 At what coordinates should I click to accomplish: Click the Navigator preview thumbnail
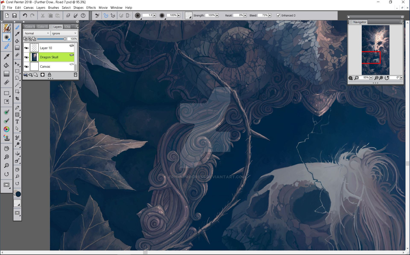point(375,50)
